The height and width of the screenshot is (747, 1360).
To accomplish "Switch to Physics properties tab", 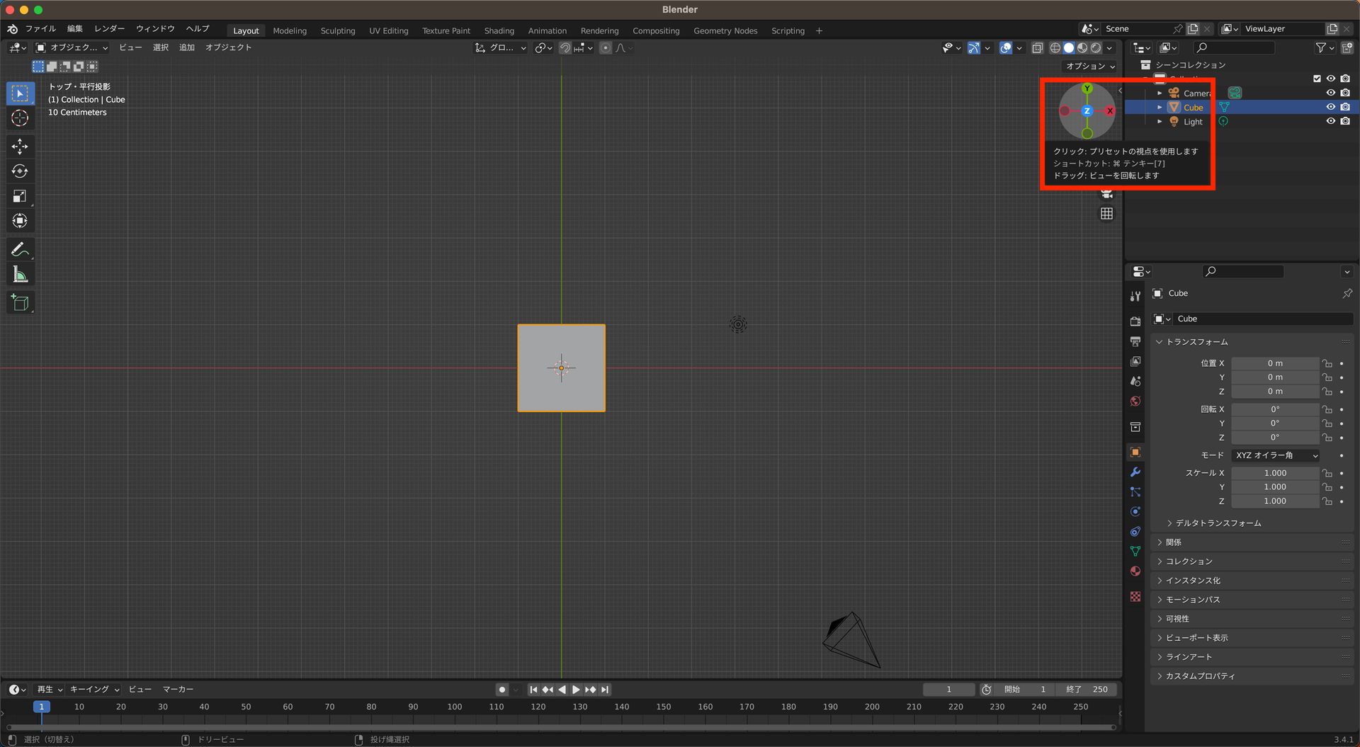I will 1135,511.
